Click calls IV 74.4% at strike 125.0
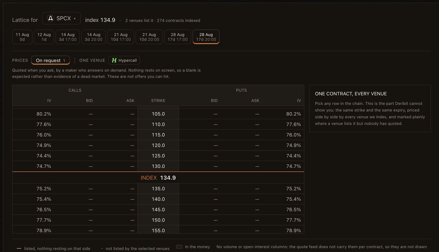 [44, 156]
